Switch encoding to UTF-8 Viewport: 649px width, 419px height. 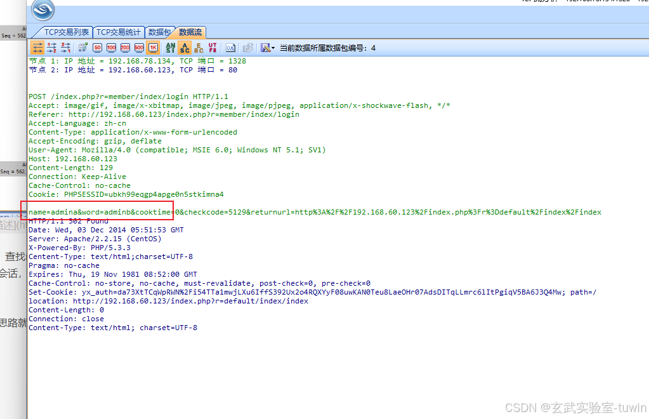tap(213, 48)
